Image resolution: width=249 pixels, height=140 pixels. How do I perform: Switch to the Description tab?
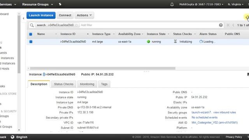tap(39, 84)
